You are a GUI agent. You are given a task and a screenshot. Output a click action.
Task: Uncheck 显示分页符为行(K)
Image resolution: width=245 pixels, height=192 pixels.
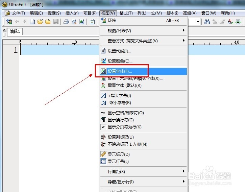click(143, 127)
